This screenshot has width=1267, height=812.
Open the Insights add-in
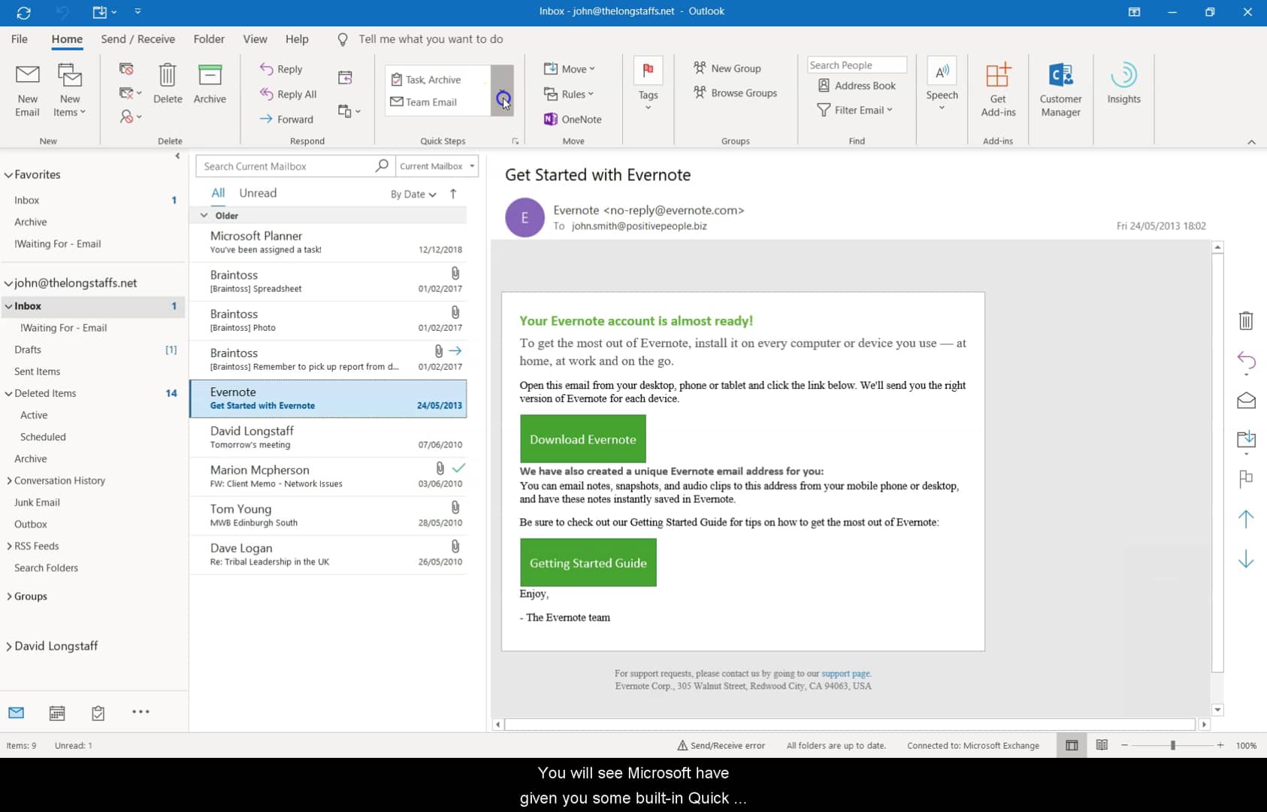1123,84
